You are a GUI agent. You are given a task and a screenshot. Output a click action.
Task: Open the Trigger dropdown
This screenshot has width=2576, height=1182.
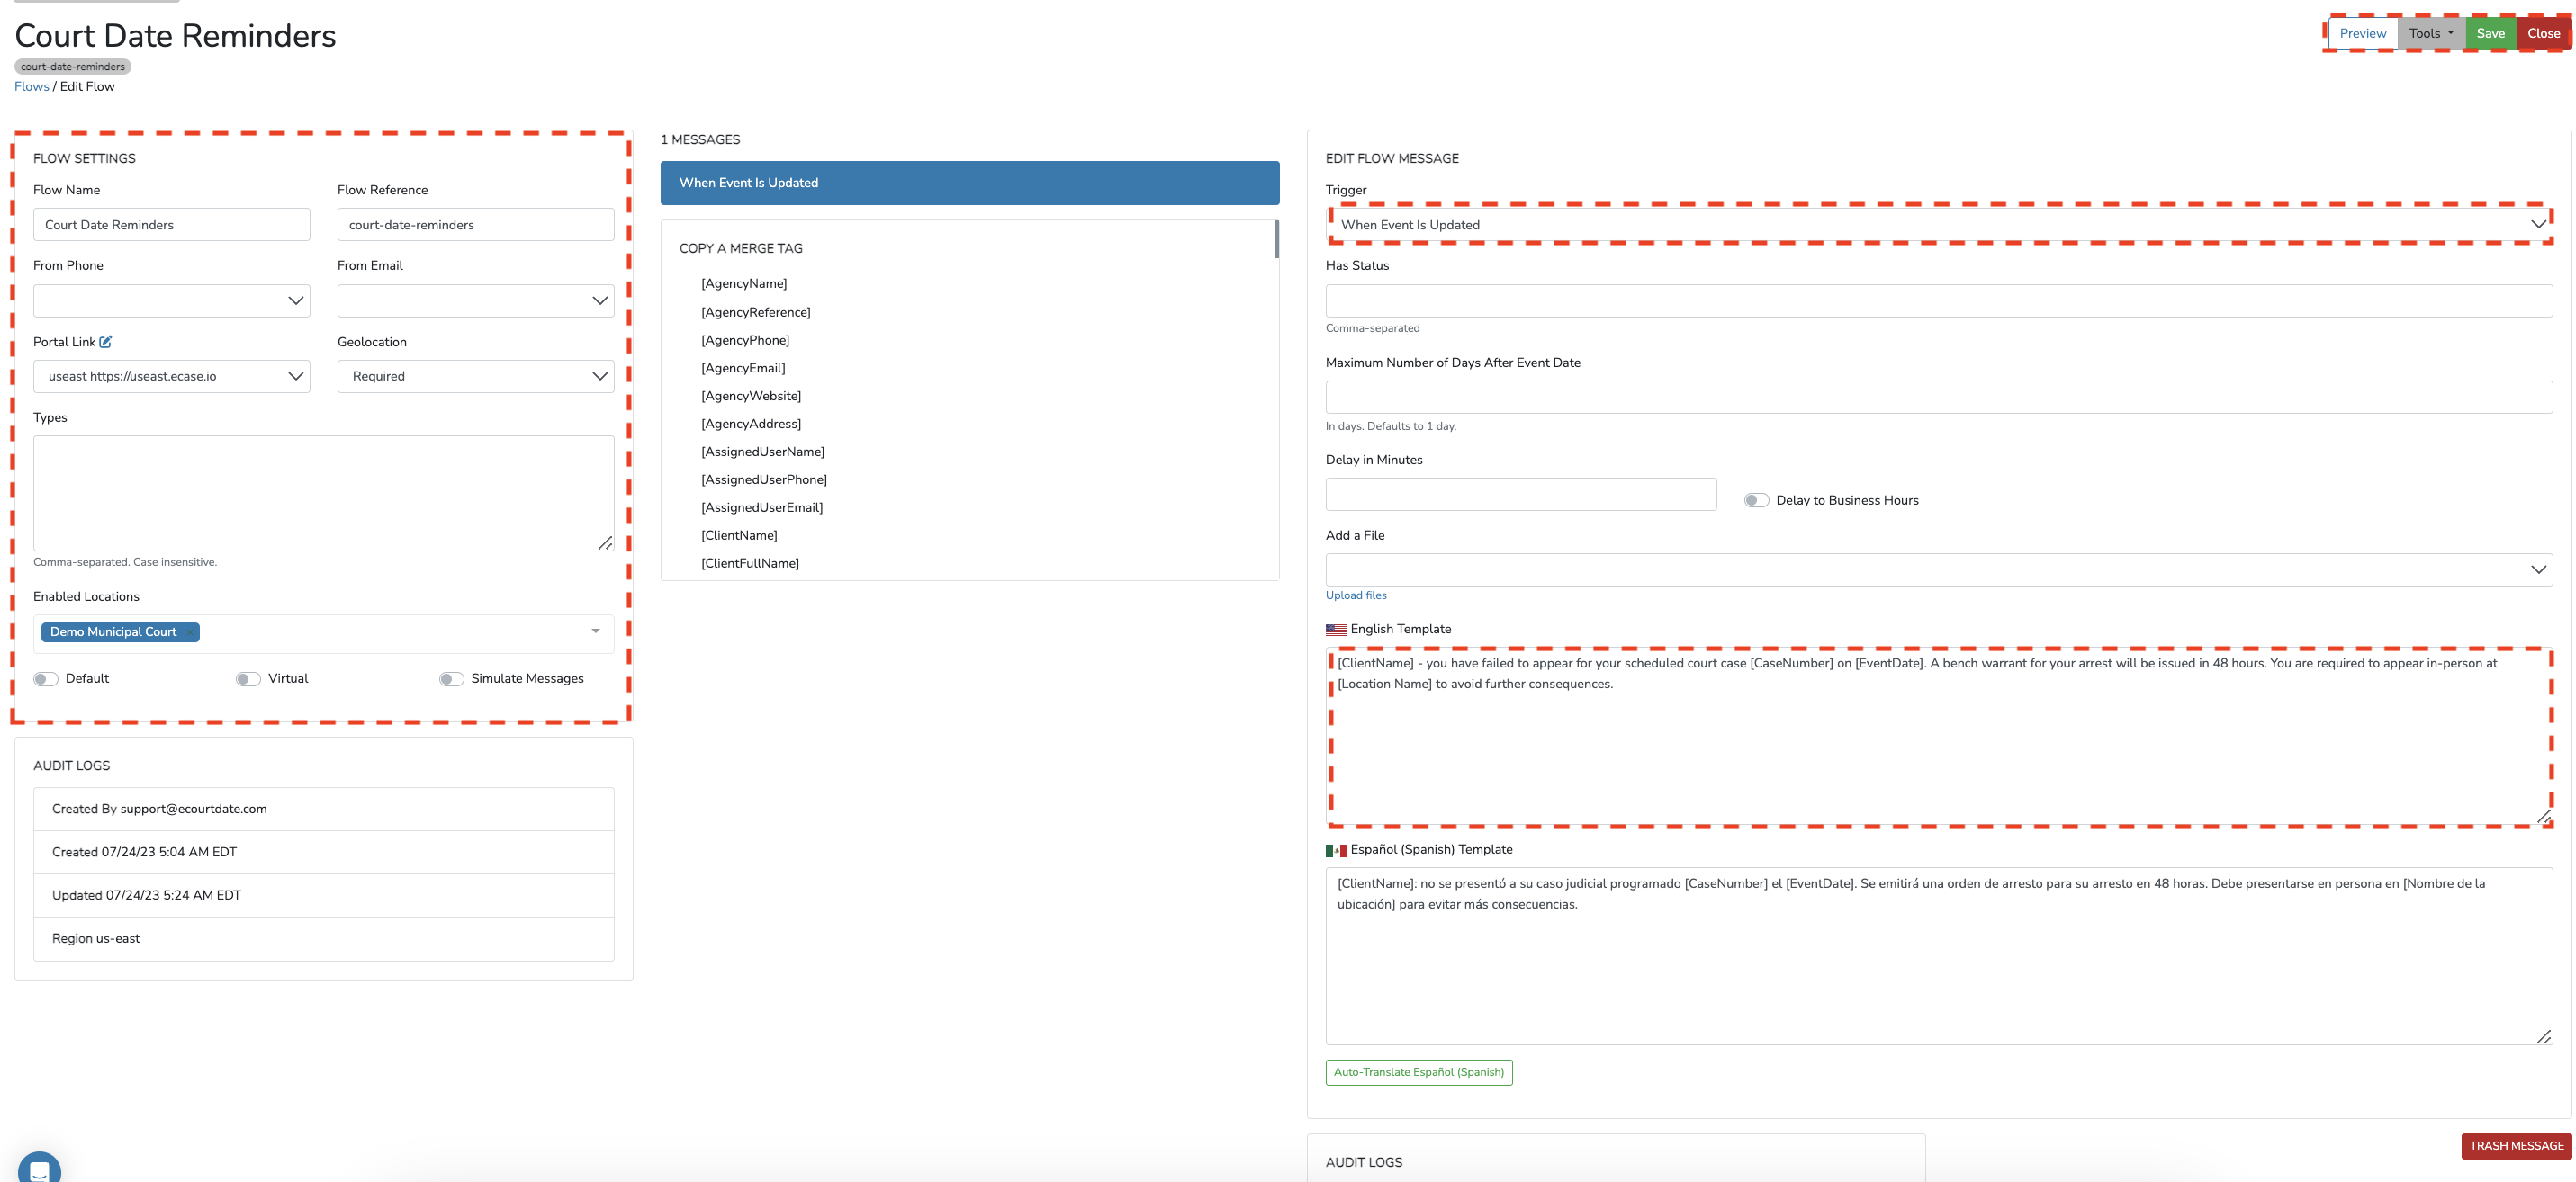pos(1938,225)
